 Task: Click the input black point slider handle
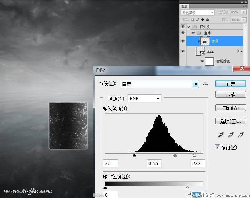pos(134,155)
